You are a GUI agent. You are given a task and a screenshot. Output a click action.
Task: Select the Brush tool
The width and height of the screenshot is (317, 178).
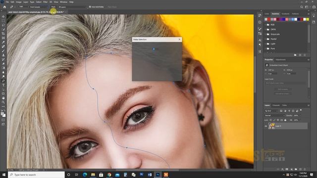coord(3,51)
